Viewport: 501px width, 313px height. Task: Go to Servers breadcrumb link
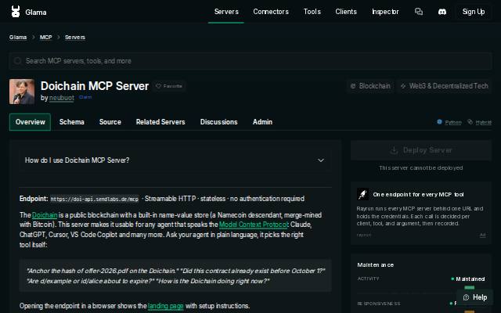75,38
